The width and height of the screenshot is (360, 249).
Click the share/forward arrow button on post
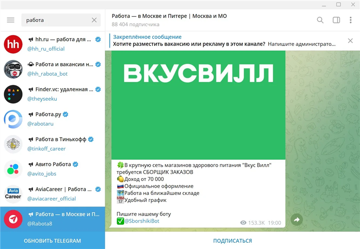coord(297,220)
